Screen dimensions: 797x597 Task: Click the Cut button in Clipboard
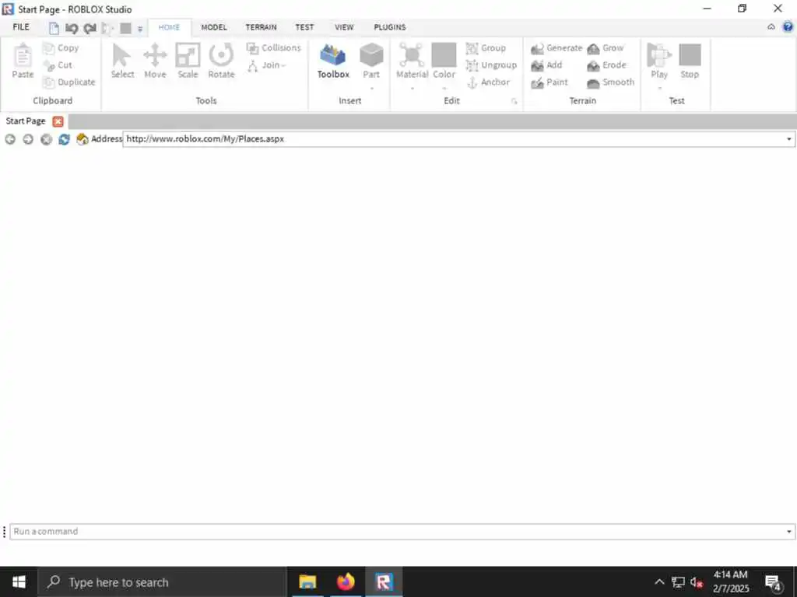(58, 65)
